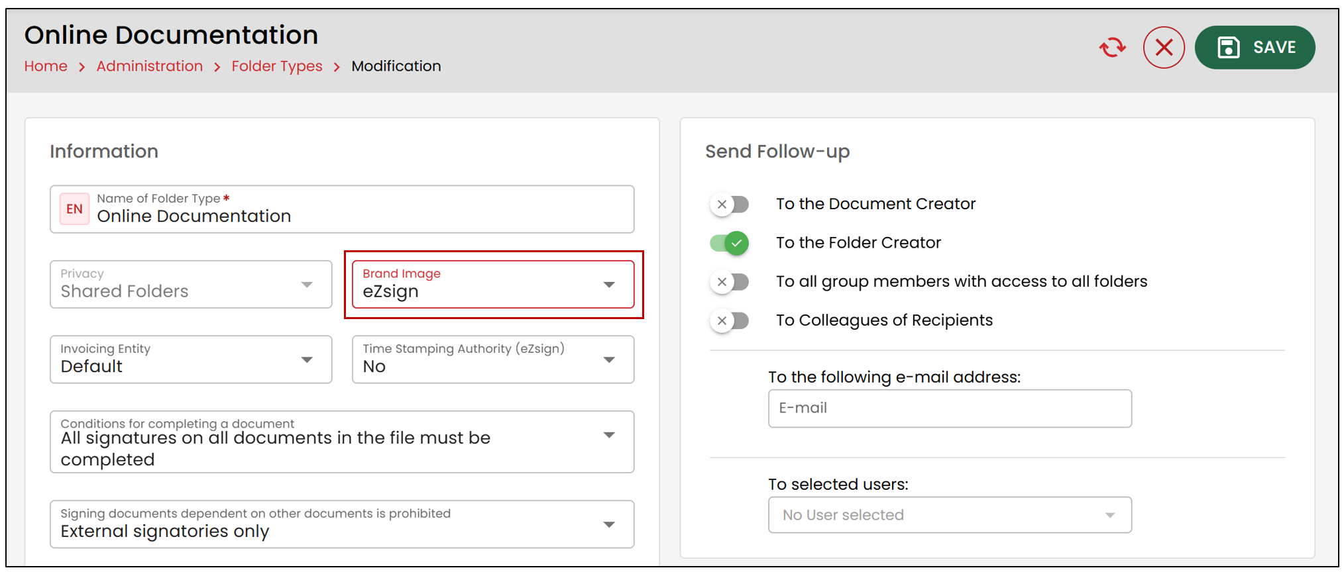Open the No User selected dropdown
Image resolution: width=1344 pixels, height=572 pixels.
pos(950,515)
